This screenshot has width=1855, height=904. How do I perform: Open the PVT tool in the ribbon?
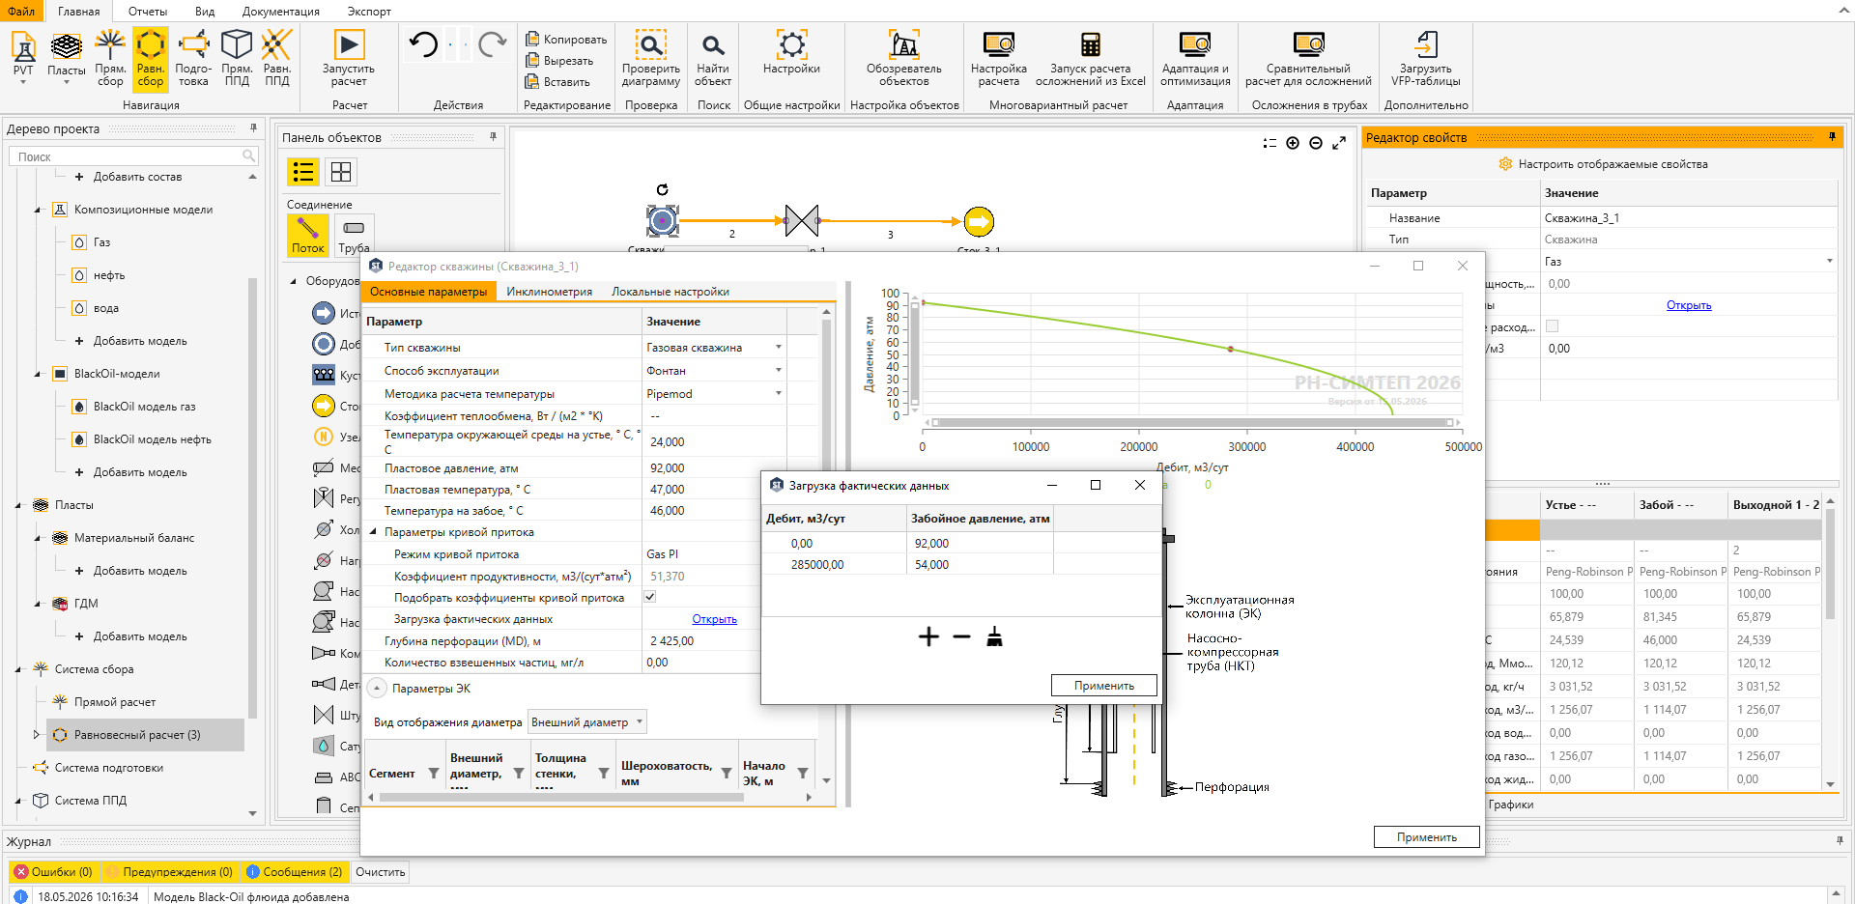(23, 56)
